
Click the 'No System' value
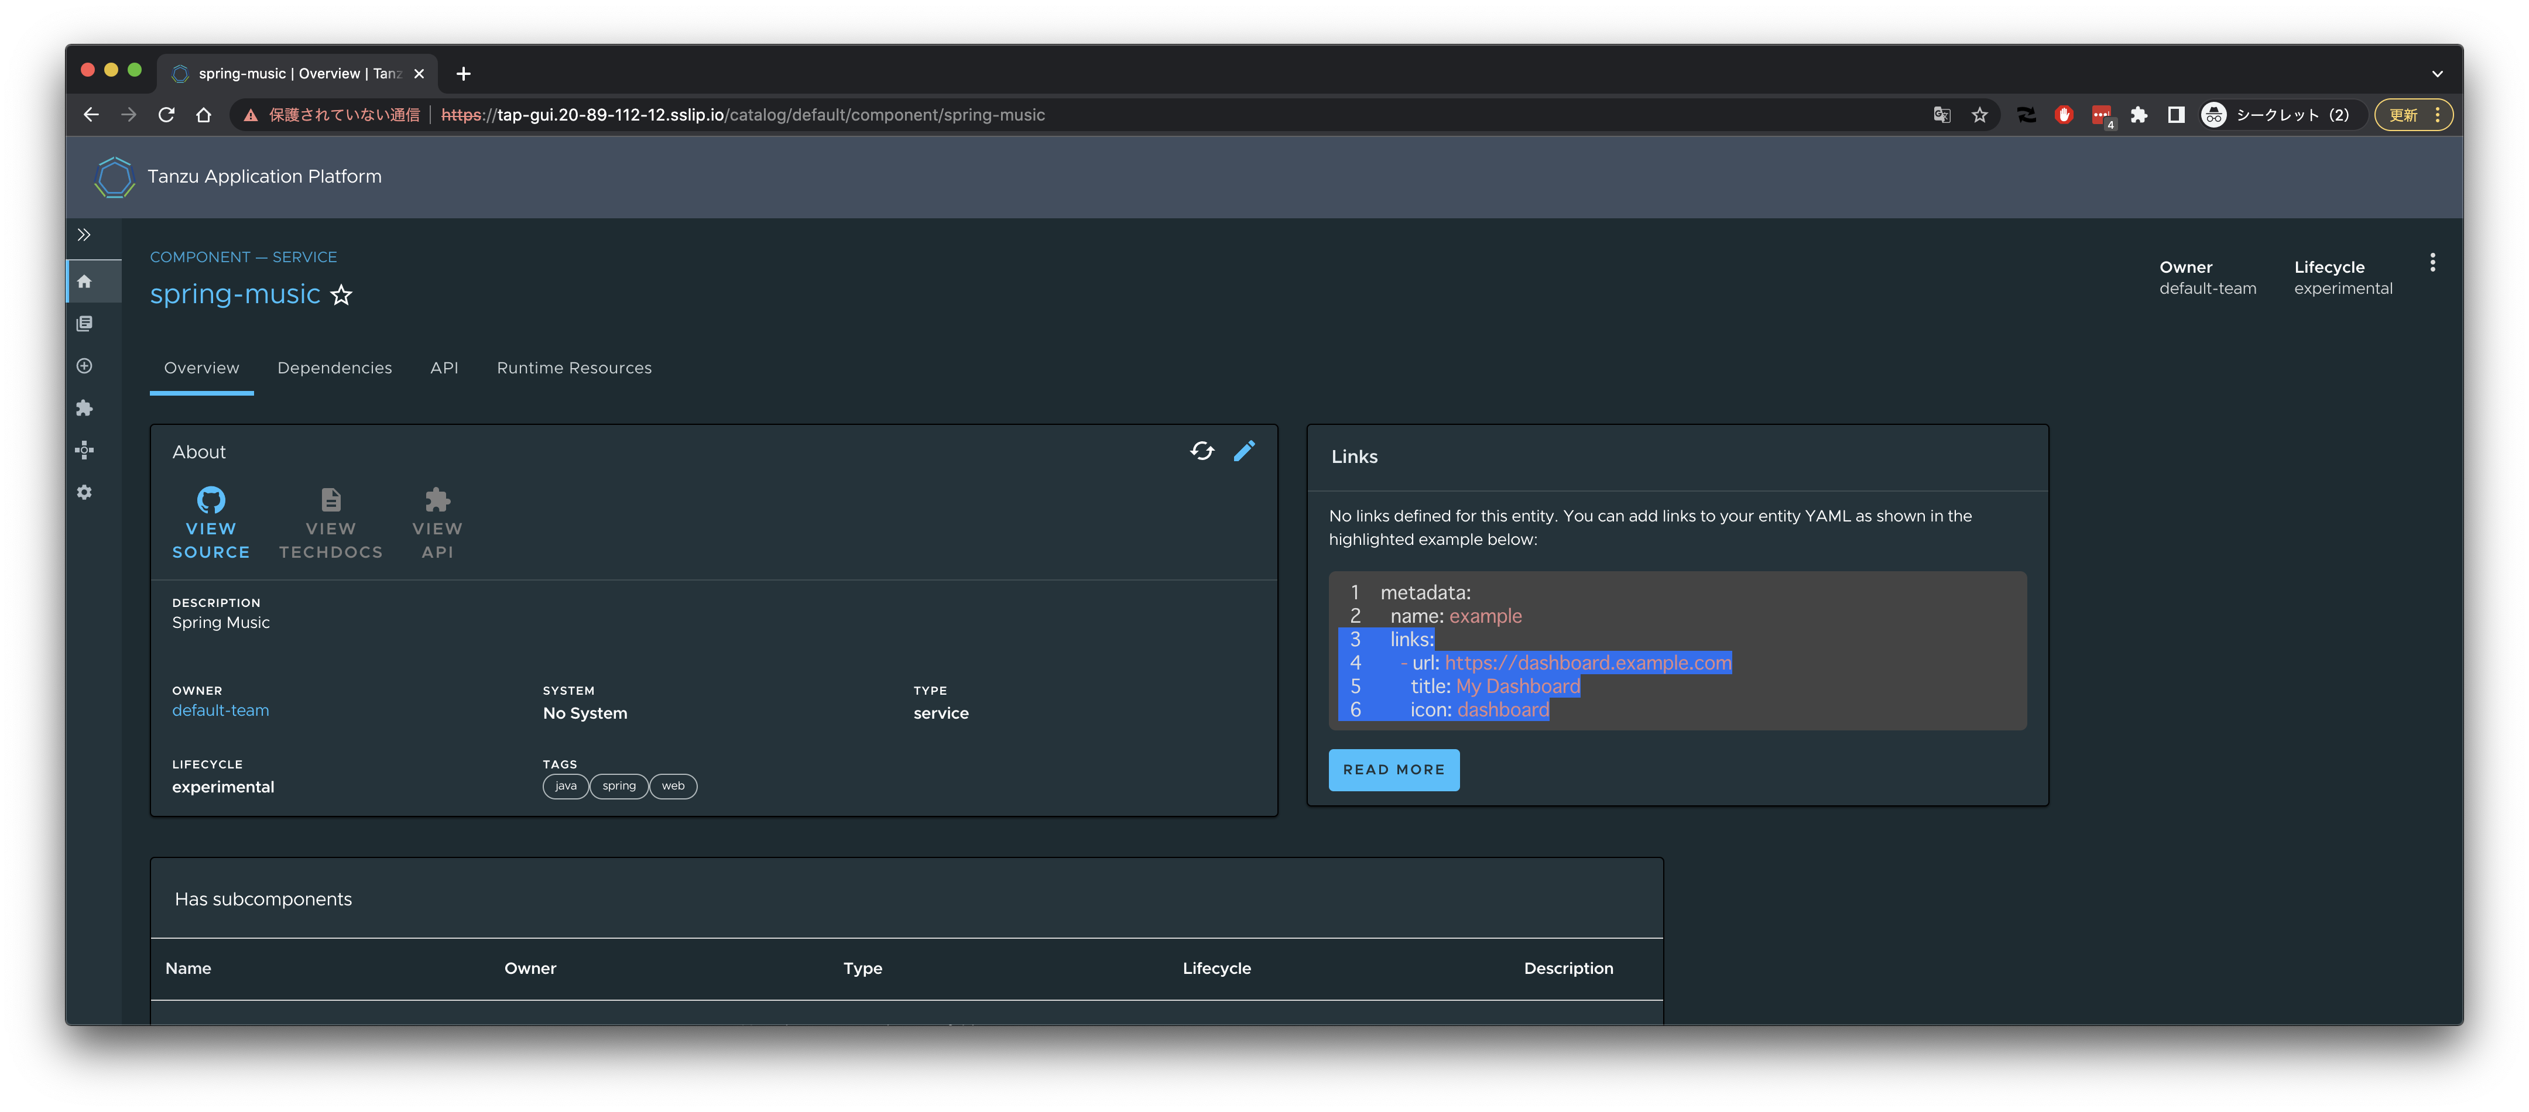click(x=584, y=713)
